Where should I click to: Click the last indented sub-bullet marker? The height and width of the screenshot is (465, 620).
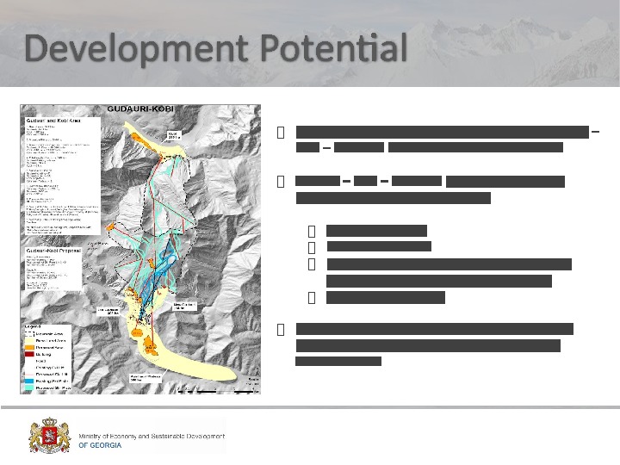pos(312,298)
